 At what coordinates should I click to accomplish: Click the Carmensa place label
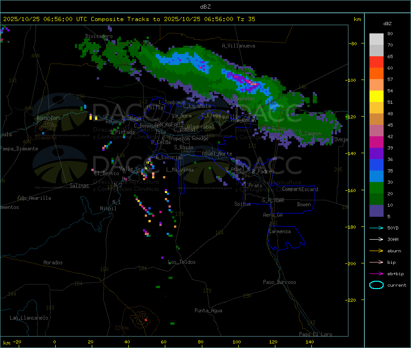pos(279,231)
